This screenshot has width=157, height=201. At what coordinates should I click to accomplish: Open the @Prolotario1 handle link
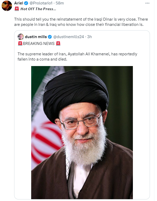pyautogui.click(x=41, y=3)
